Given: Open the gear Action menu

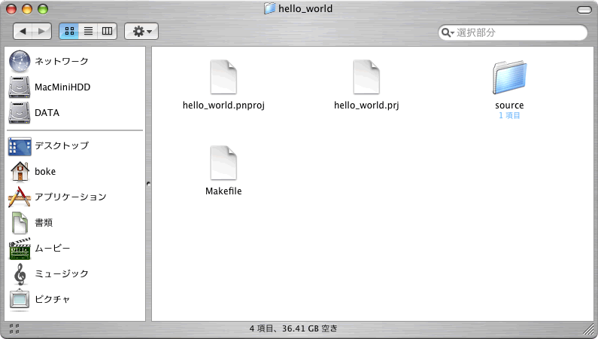Looking at the screenshot, I should pyautogui.click(x=141, y=32).
